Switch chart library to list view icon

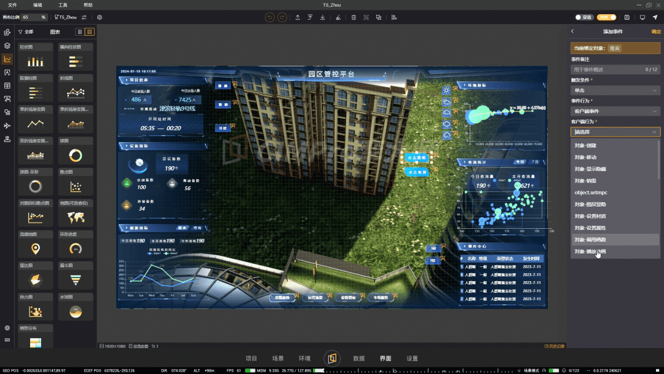tap(79, 32)
